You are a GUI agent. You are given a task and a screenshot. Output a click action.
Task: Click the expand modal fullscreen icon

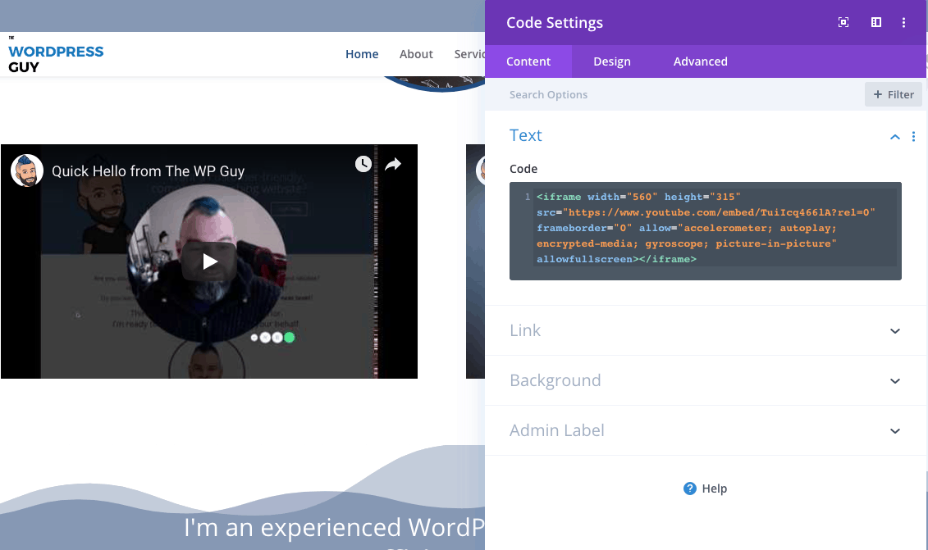(x=843, y=23)
